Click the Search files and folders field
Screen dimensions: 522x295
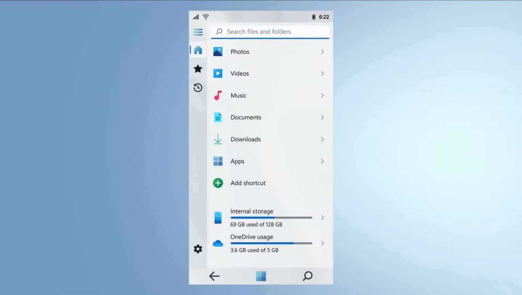tap(270, 32)
